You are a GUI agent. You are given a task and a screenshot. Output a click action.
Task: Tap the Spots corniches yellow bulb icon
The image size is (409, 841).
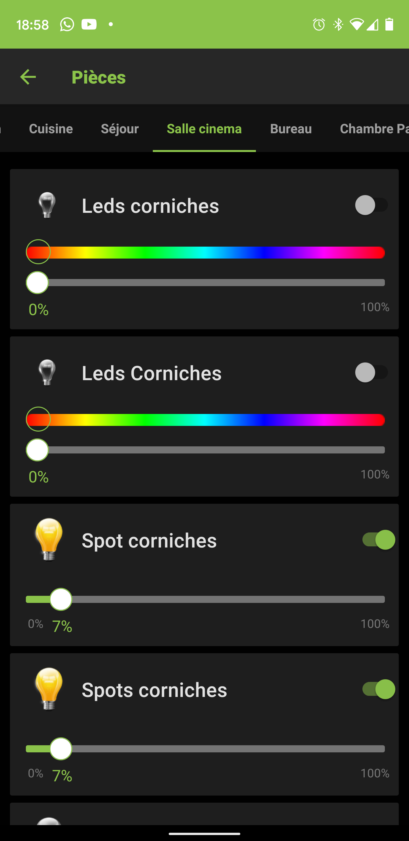pos(49,689)
